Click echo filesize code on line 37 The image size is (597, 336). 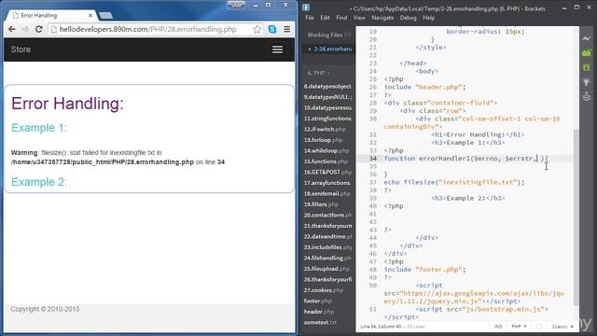454,182
